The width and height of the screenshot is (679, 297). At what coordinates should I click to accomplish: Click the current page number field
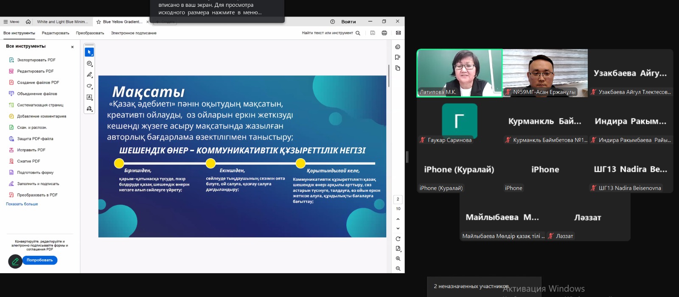coord(398,199)
